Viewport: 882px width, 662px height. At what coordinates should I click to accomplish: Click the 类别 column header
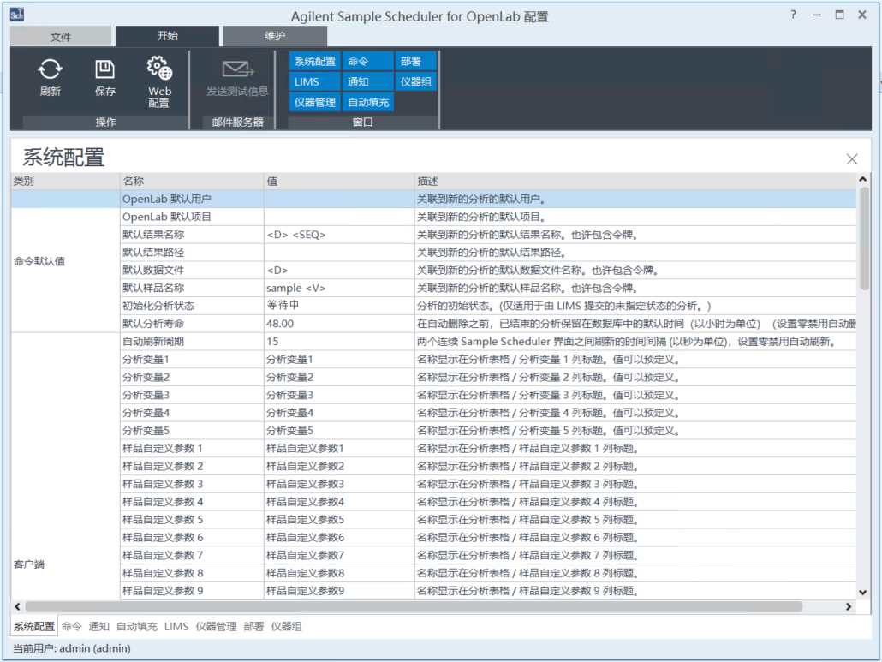pos(65,181)
